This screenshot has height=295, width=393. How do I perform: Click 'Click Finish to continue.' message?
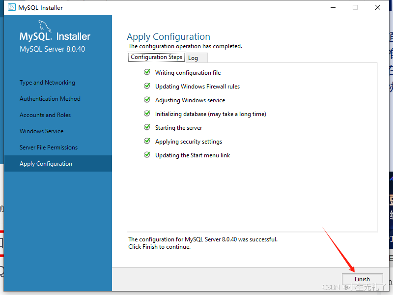pyautogui.click(x=159, y=247)
